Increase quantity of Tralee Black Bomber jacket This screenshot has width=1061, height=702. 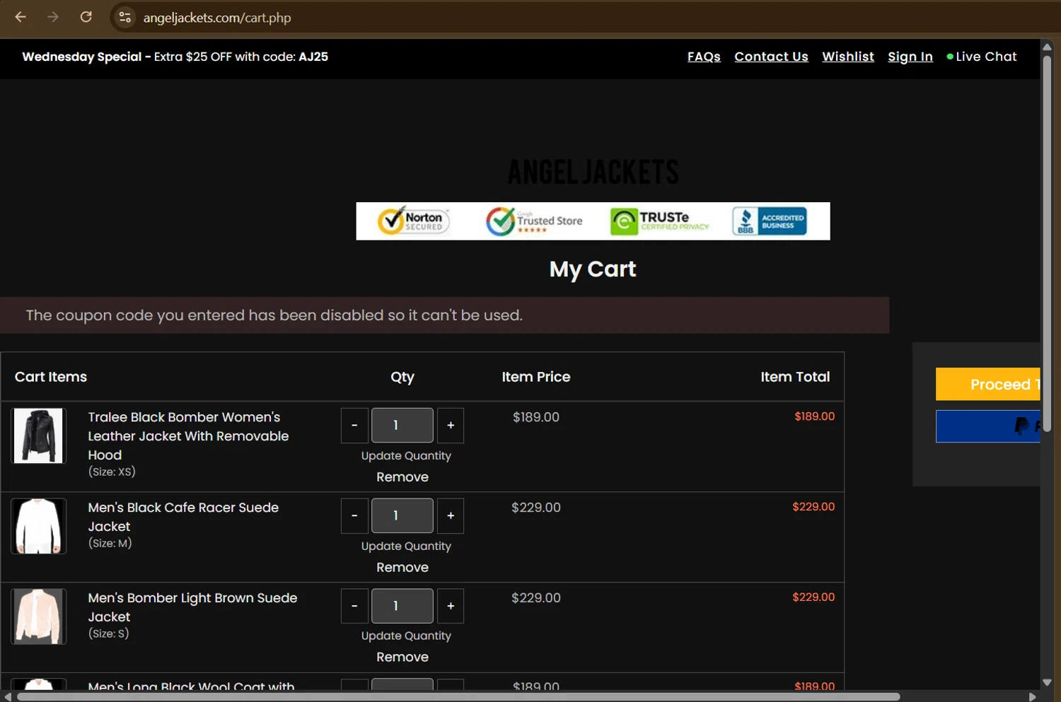coord(451,426)
